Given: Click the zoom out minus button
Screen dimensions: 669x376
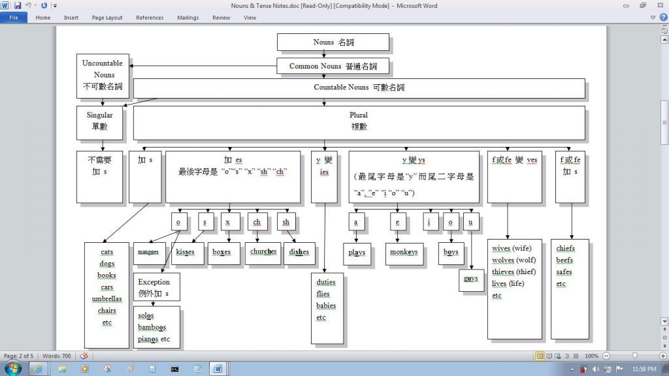Looking at the screenshot, I should [x=607, y=356].
